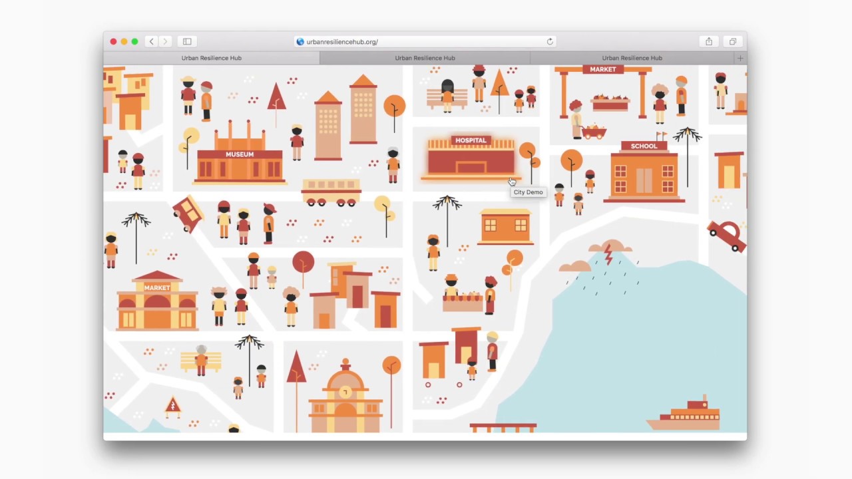Click the person sitting on the yellow bench
The width and height of the screenshot is (852, 479).
click(x=201, y=360)
